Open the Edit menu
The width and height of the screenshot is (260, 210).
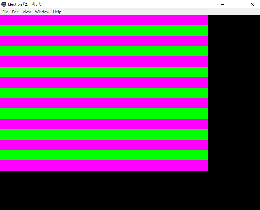[x=15, y=12]
